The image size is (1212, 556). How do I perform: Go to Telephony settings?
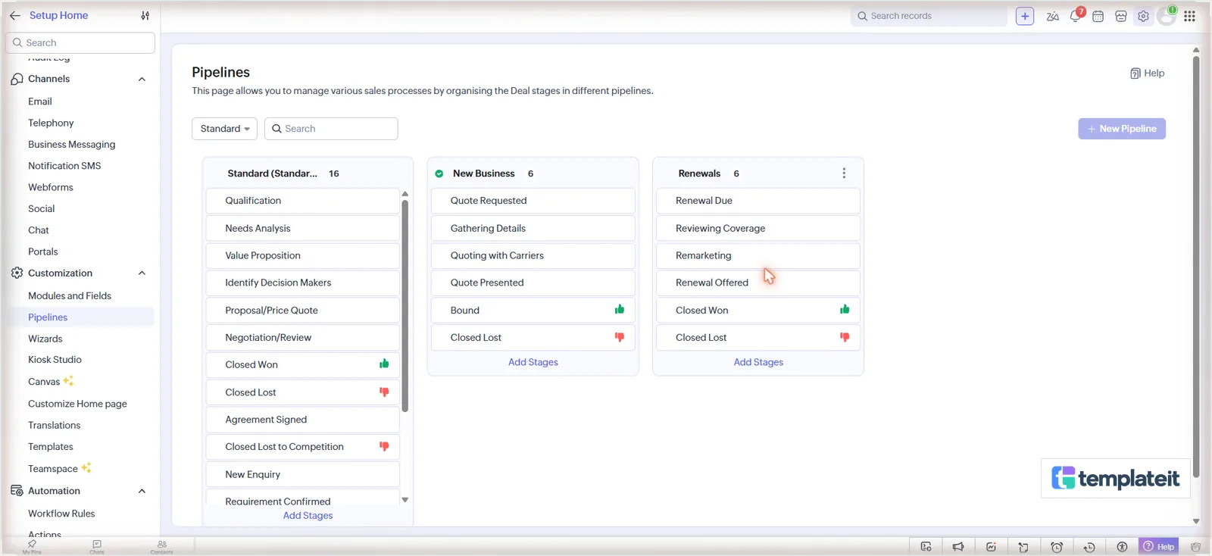coord(51,123)
